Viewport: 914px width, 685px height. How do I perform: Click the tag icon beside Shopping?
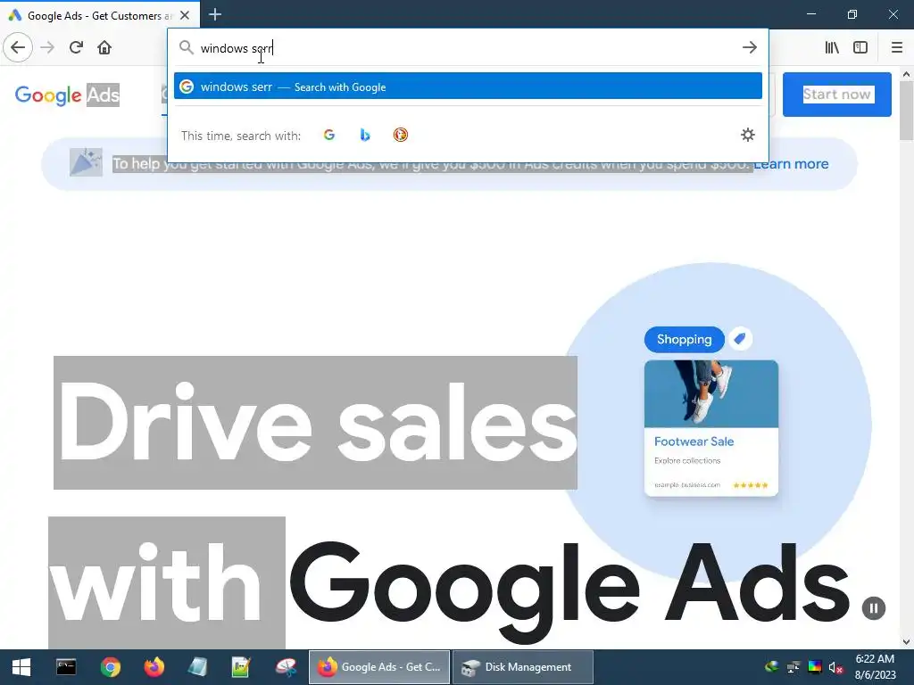coord(740,339)
